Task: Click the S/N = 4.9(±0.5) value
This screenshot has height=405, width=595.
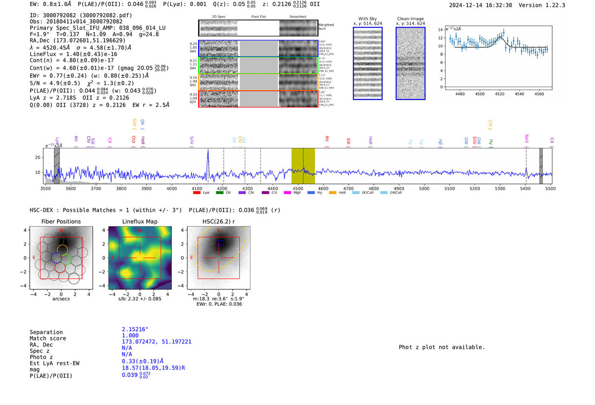Action: pyautogui.click(x=55, y=83)
